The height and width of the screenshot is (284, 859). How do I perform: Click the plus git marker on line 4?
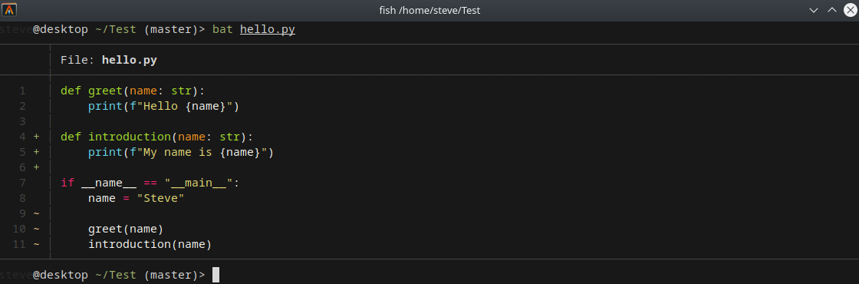point(36,137)
